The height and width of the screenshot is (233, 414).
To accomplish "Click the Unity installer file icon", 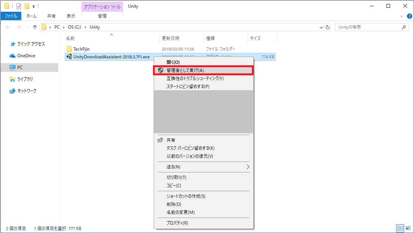I will (69, 57).
